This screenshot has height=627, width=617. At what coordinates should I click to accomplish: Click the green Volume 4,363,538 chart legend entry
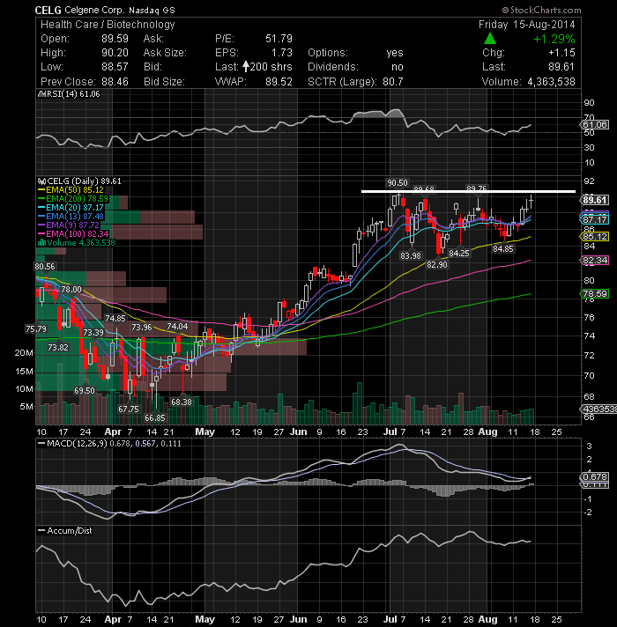pos(76,243)
